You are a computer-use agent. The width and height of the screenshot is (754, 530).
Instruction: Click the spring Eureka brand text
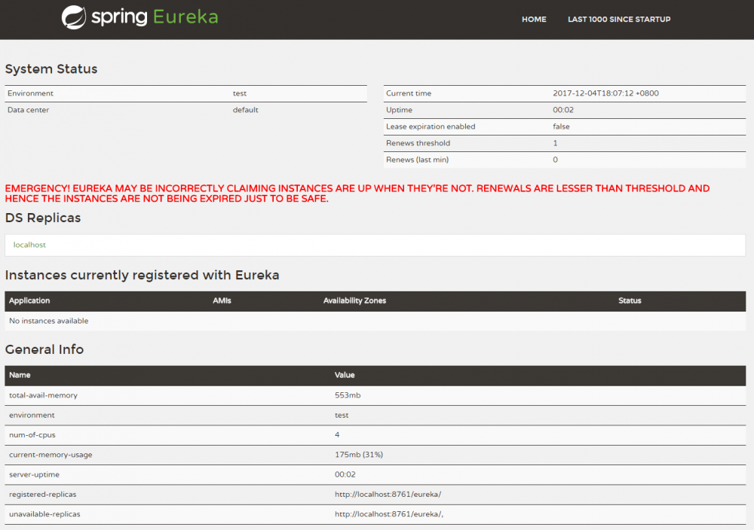pos(155,17)
